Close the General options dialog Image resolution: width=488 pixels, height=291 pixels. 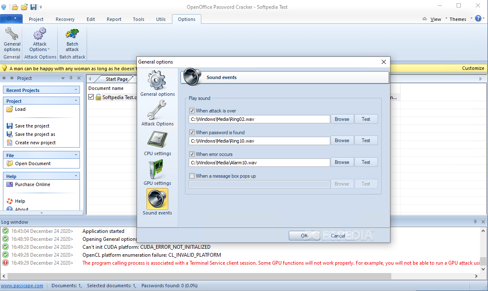click(383, 62)
